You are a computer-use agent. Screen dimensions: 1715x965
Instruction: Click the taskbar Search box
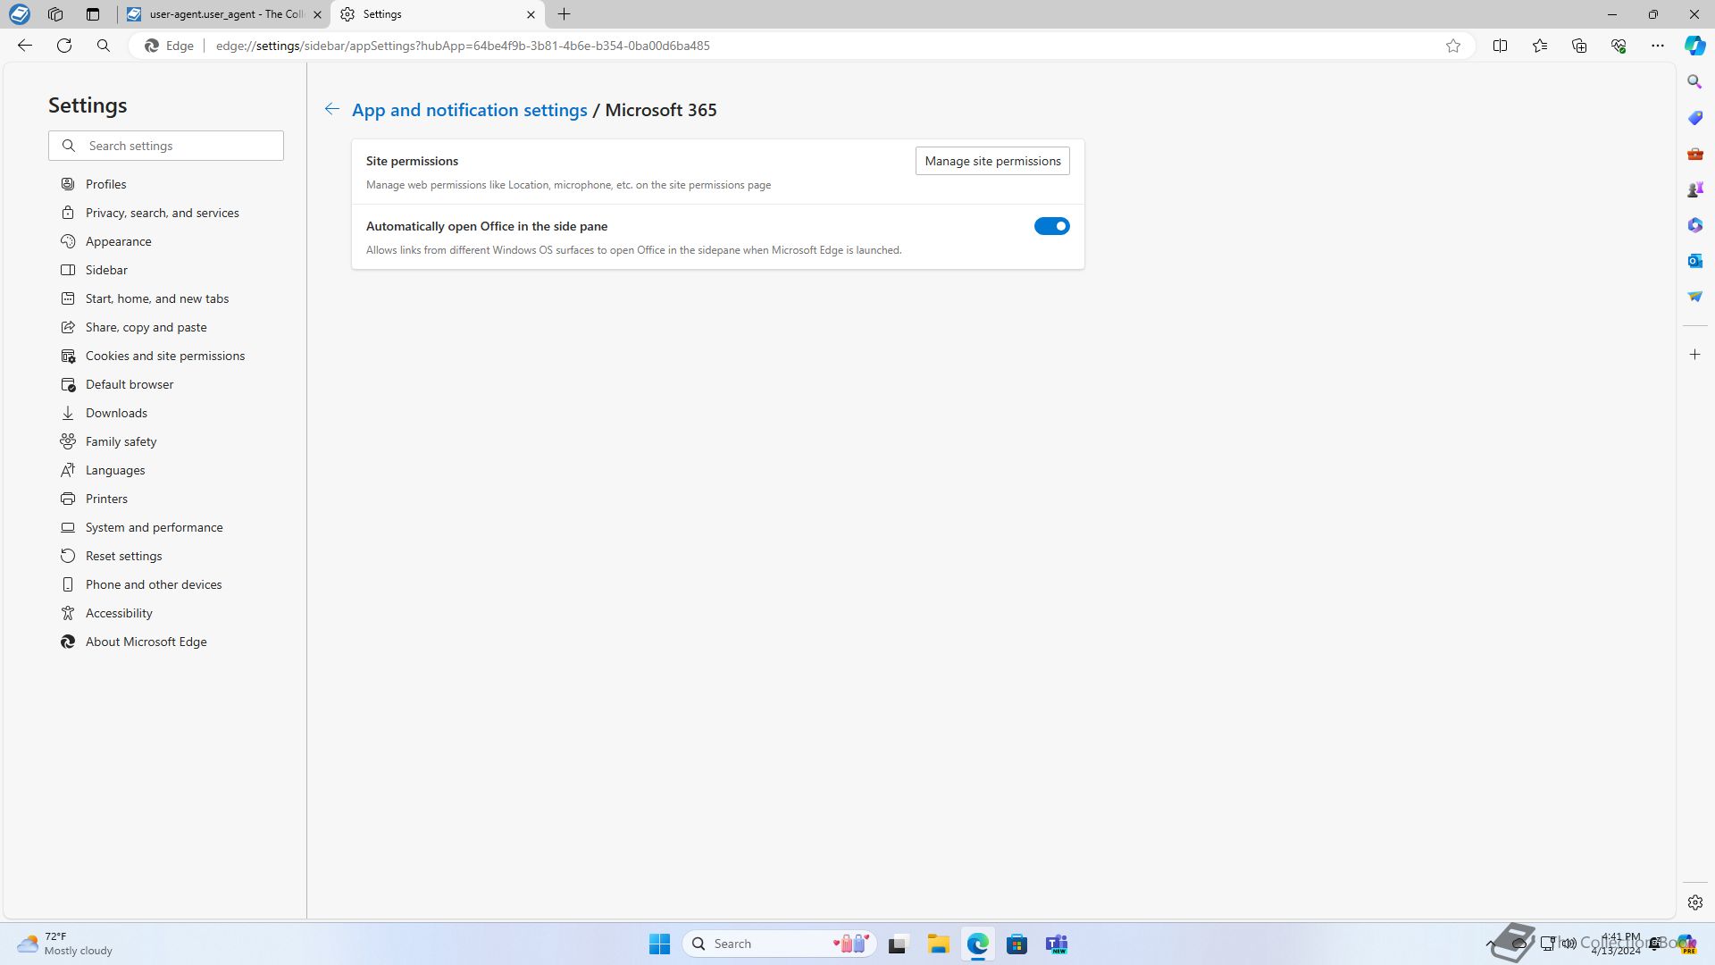[779, 944]
